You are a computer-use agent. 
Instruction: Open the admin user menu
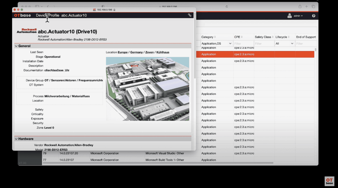(295, 16)
